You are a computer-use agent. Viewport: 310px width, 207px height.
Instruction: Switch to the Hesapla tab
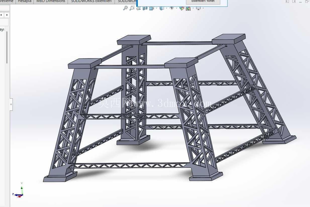(25, 1)
